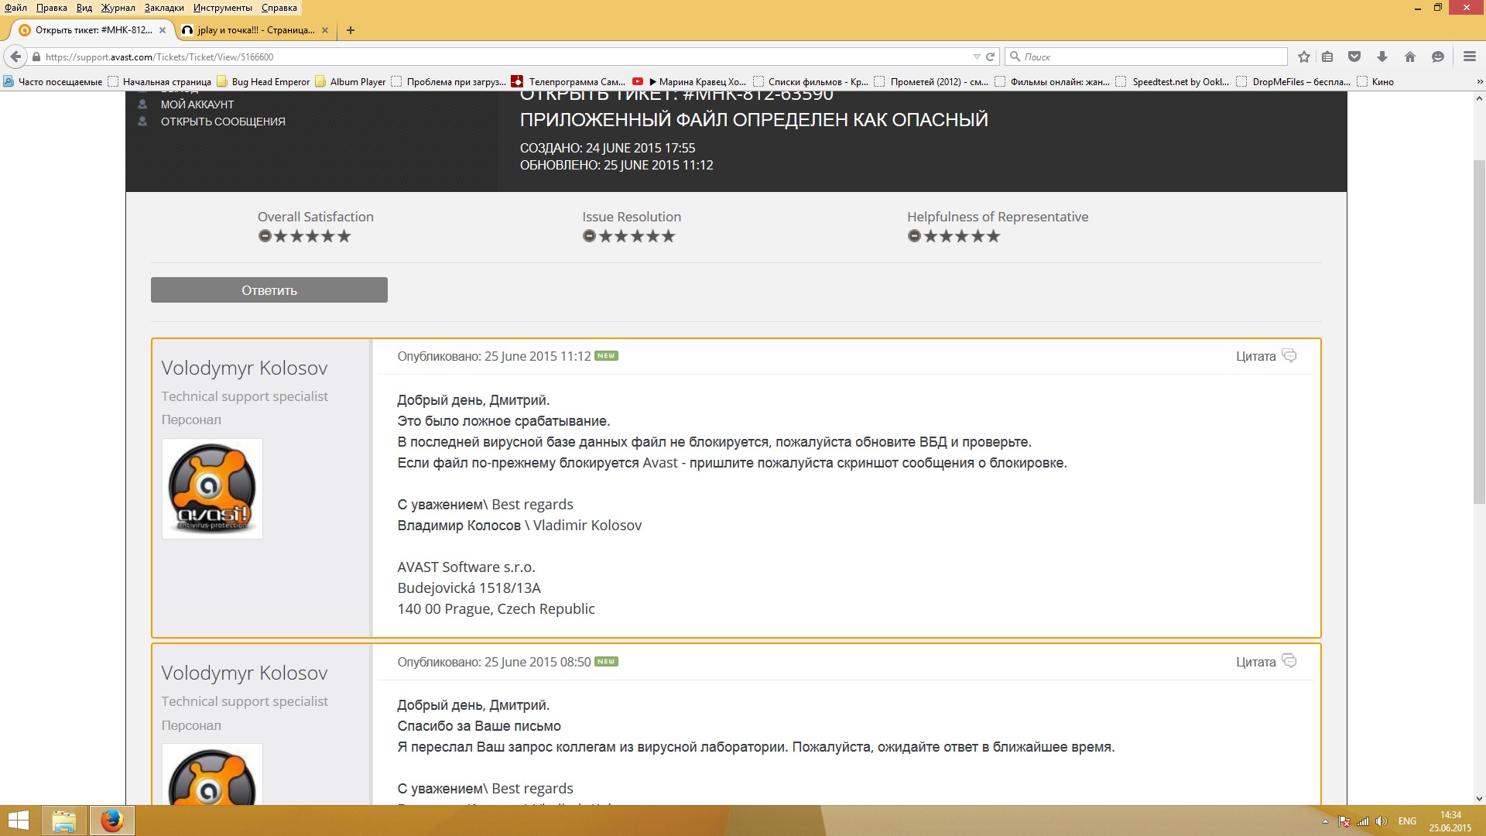Bookmark this page with the star icon
This screenshot has width=1486, height=836.
pos(1304,57)
